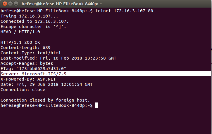Click the Connection: close header line
Screen dimensions: 212x134
pos(23,90)
